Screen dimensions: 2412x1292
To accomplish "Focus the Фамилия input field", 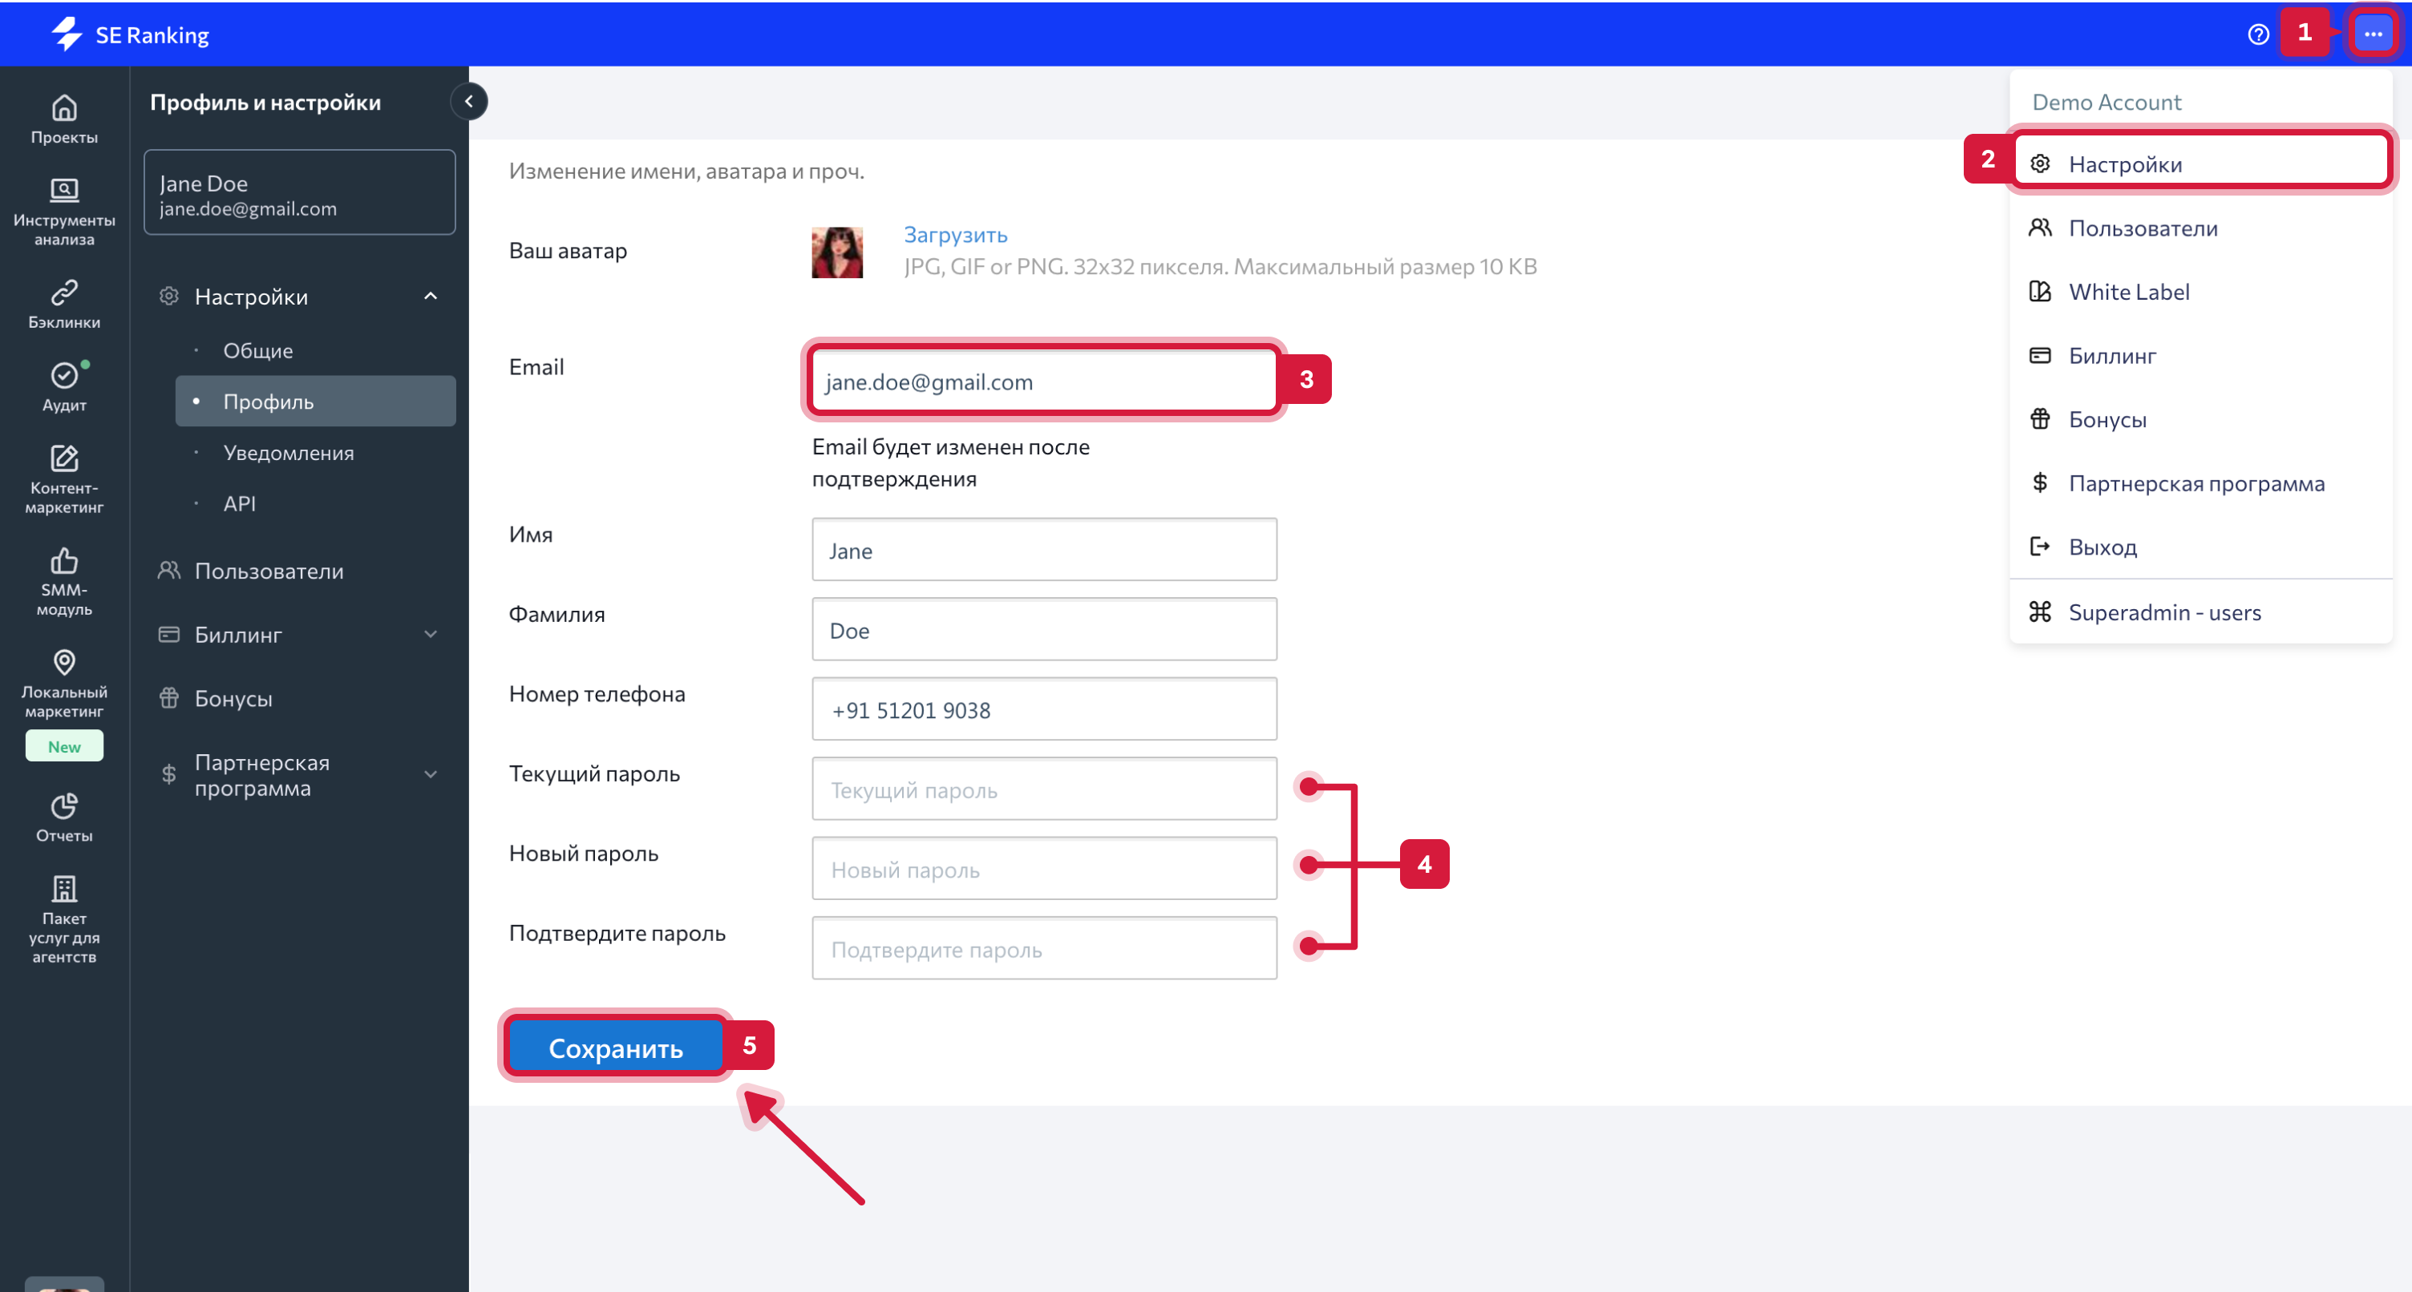I will pos(1044,629).
